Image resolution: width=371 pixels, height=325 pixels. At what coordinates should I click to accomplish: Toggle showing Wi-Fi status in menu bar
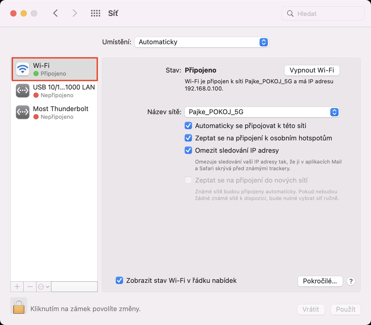(119, 281)
